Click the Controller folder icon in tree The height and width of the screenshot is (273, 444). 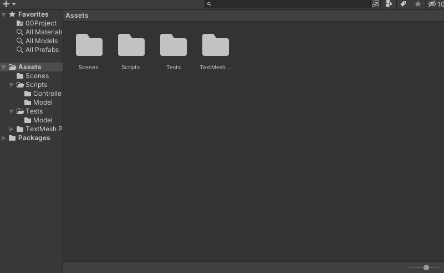tap(28, 94)
